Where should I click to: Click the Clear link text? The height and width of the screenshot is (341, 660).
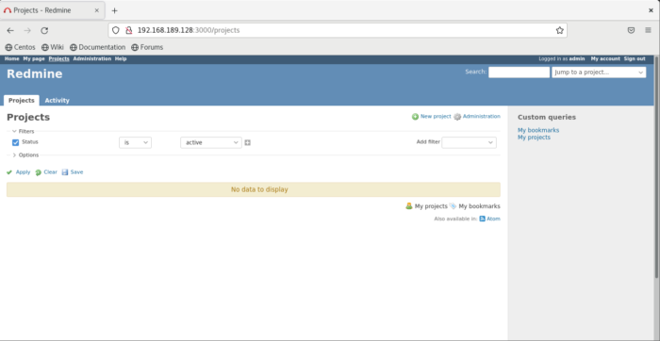click(x=50, y=172)
